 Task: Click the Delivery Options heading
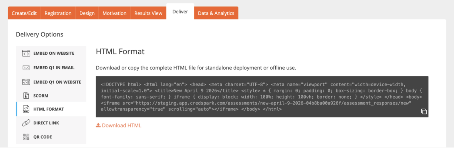pyautogui.click(x=39, y=34)
